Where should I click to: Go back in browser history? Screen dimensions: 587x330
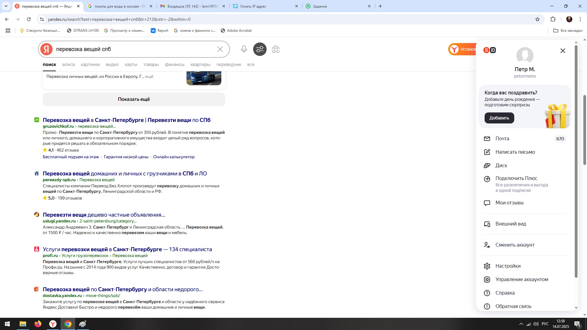point(7,19)
